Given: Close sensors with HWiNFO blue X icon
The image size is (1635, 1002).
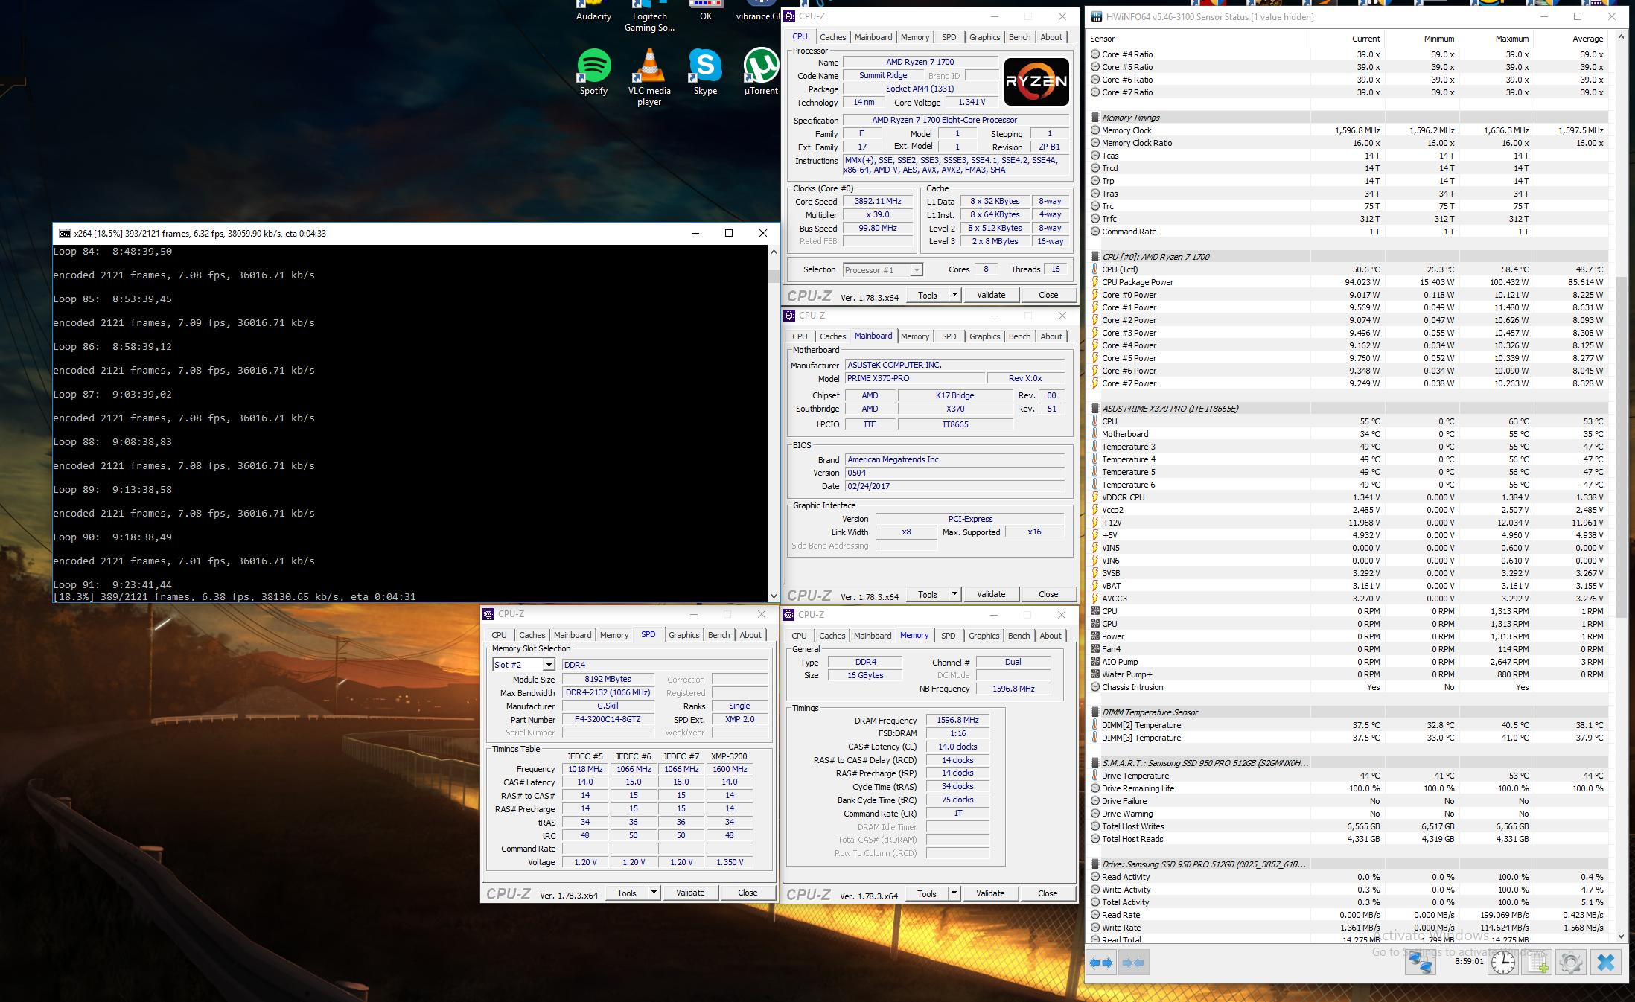Looking at the screenshot, I should coord(1606,963).
